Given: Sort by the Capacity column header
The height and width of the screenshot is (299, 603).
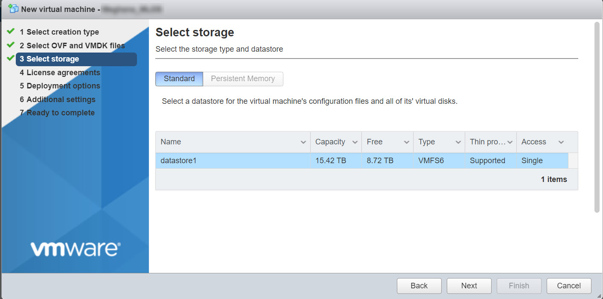Looking at the screenshot, I should [x=330, y=142].
